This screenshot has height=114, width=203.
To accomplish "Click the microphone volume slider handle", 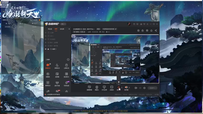I will click(119, 82).
